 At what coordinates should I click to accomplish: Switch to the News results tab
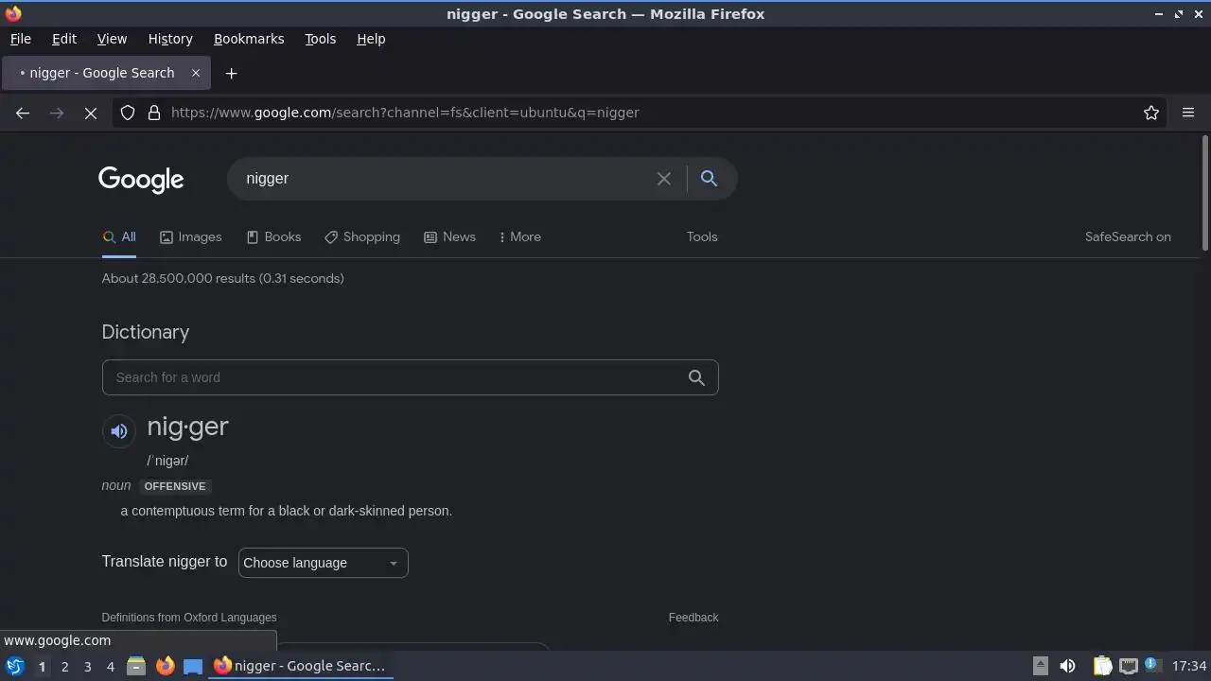click(450, 236)
